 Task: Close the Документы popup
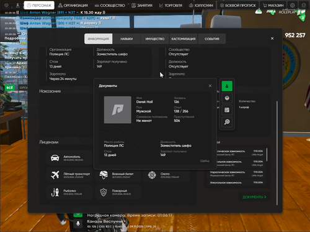point(210,85)
